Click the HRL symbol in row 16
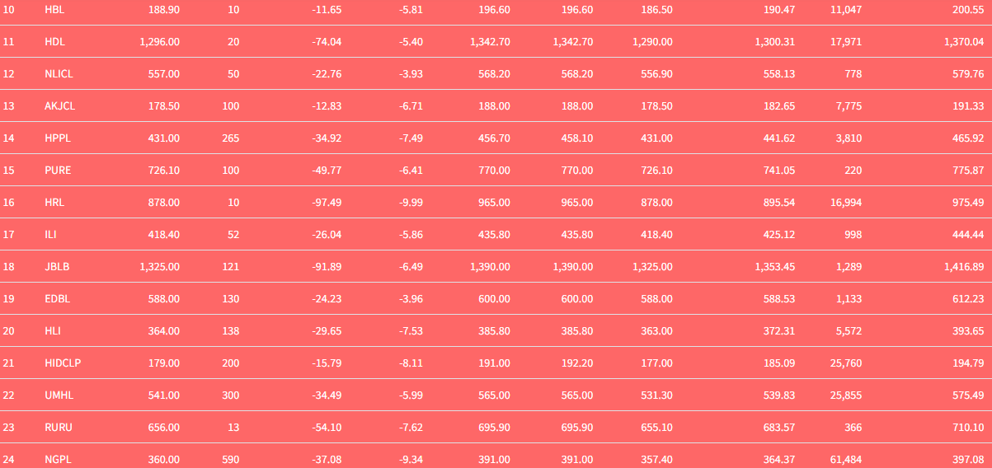Viewport: 992px width, 468px height. pos(54,203)
